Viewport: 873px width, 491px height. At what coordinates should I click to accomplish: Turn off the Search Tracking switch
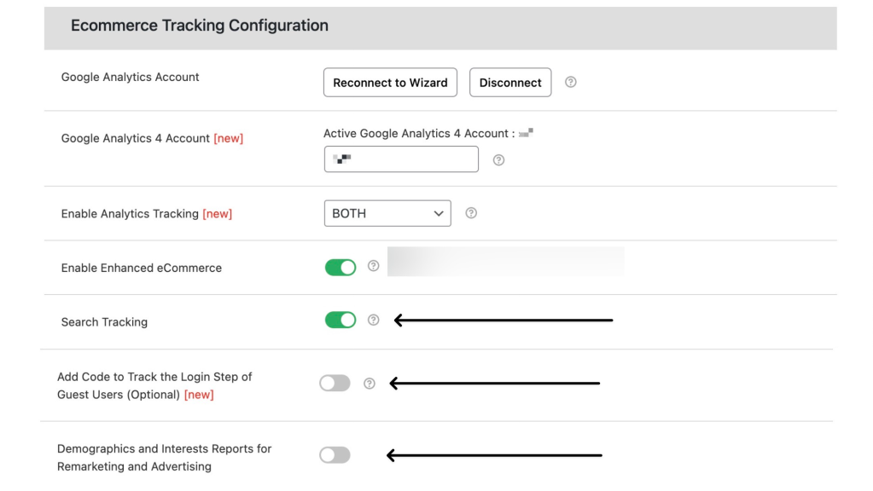340,320
